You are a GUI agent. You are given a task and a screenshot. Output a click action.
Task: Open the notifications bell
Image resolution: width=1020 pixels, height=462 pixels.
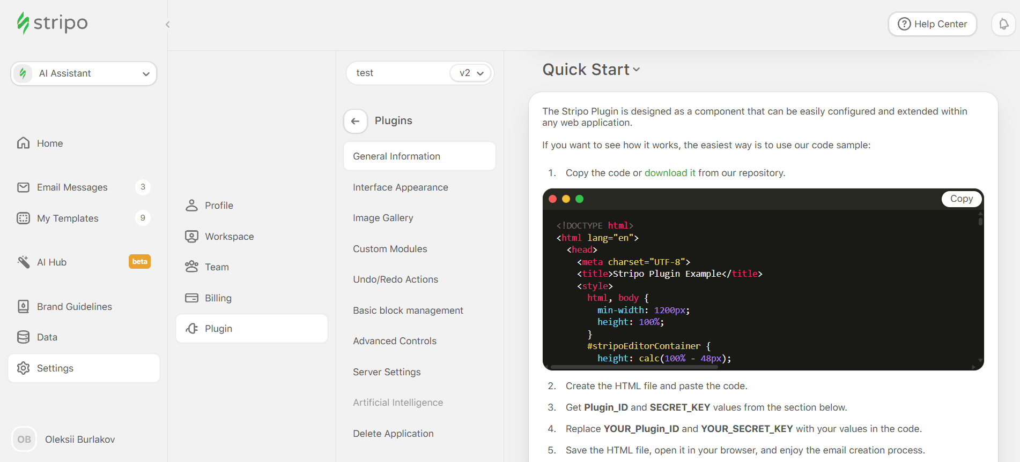[1003, 24]
